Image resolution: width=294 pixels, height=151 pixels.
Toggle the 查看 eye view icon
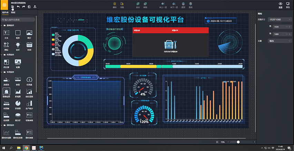(280, 4)
